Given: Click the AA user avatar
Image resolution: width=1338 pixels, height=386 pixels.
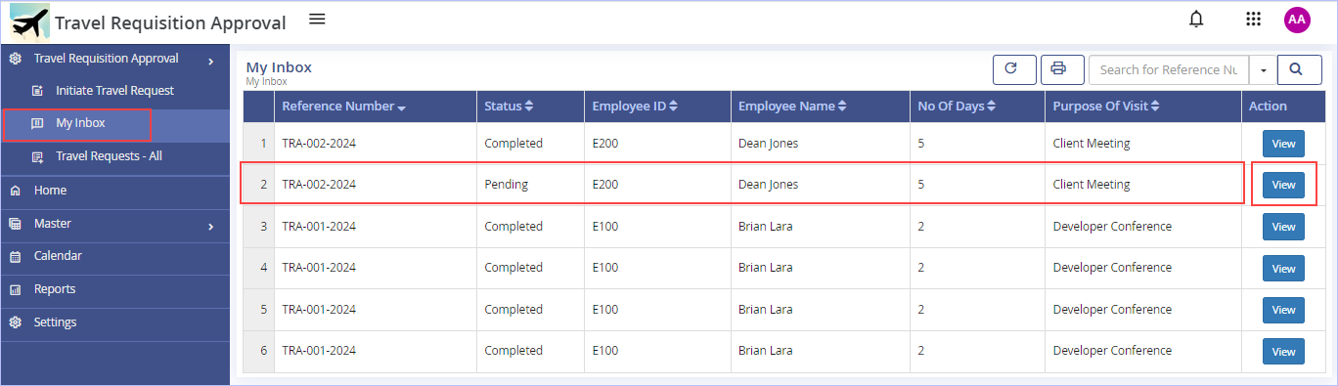Looking at the screenshot, I should pos(1297,20).
